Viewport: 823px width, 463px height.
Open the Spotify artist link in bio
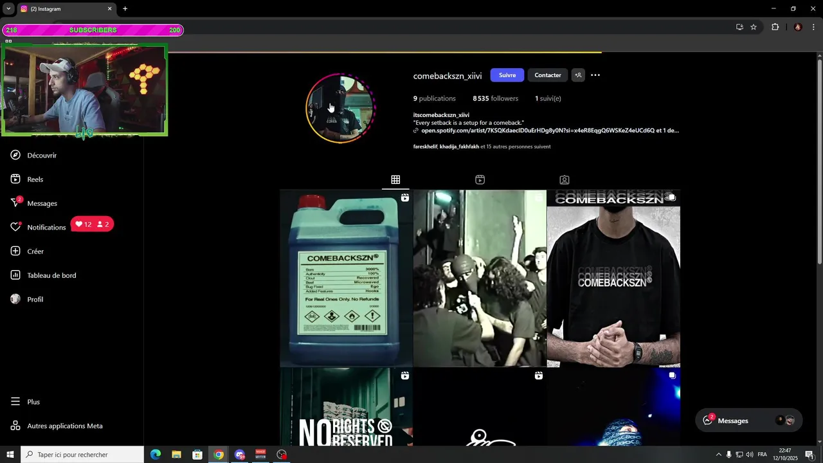550,131
